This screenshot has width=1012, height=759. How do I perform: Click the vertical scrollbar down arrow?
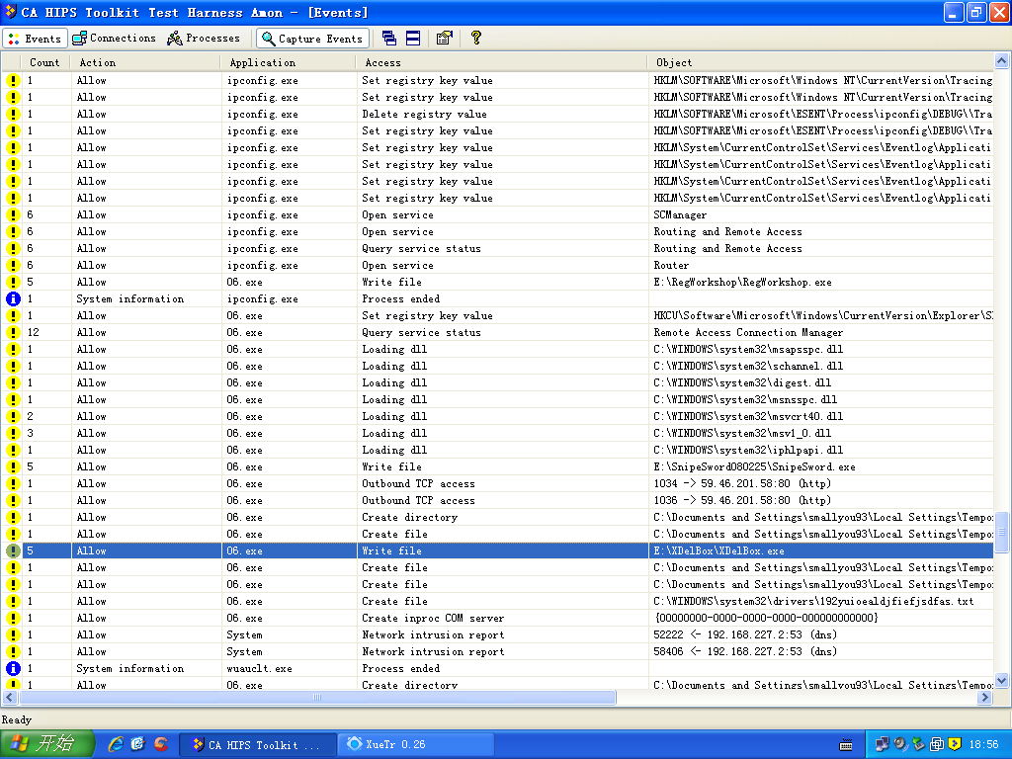tap(1002, 680)
